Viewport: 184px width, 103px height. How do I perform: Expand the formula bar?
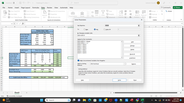pyautogui.click(x=182, y=24)
